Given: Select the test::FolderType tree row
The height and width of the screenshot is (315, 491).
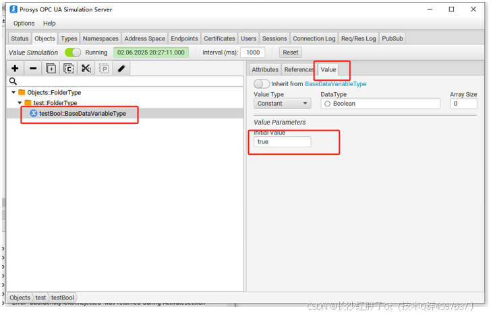Looking at the screenshot, I should pyautogui.click(x=125, y=103).
